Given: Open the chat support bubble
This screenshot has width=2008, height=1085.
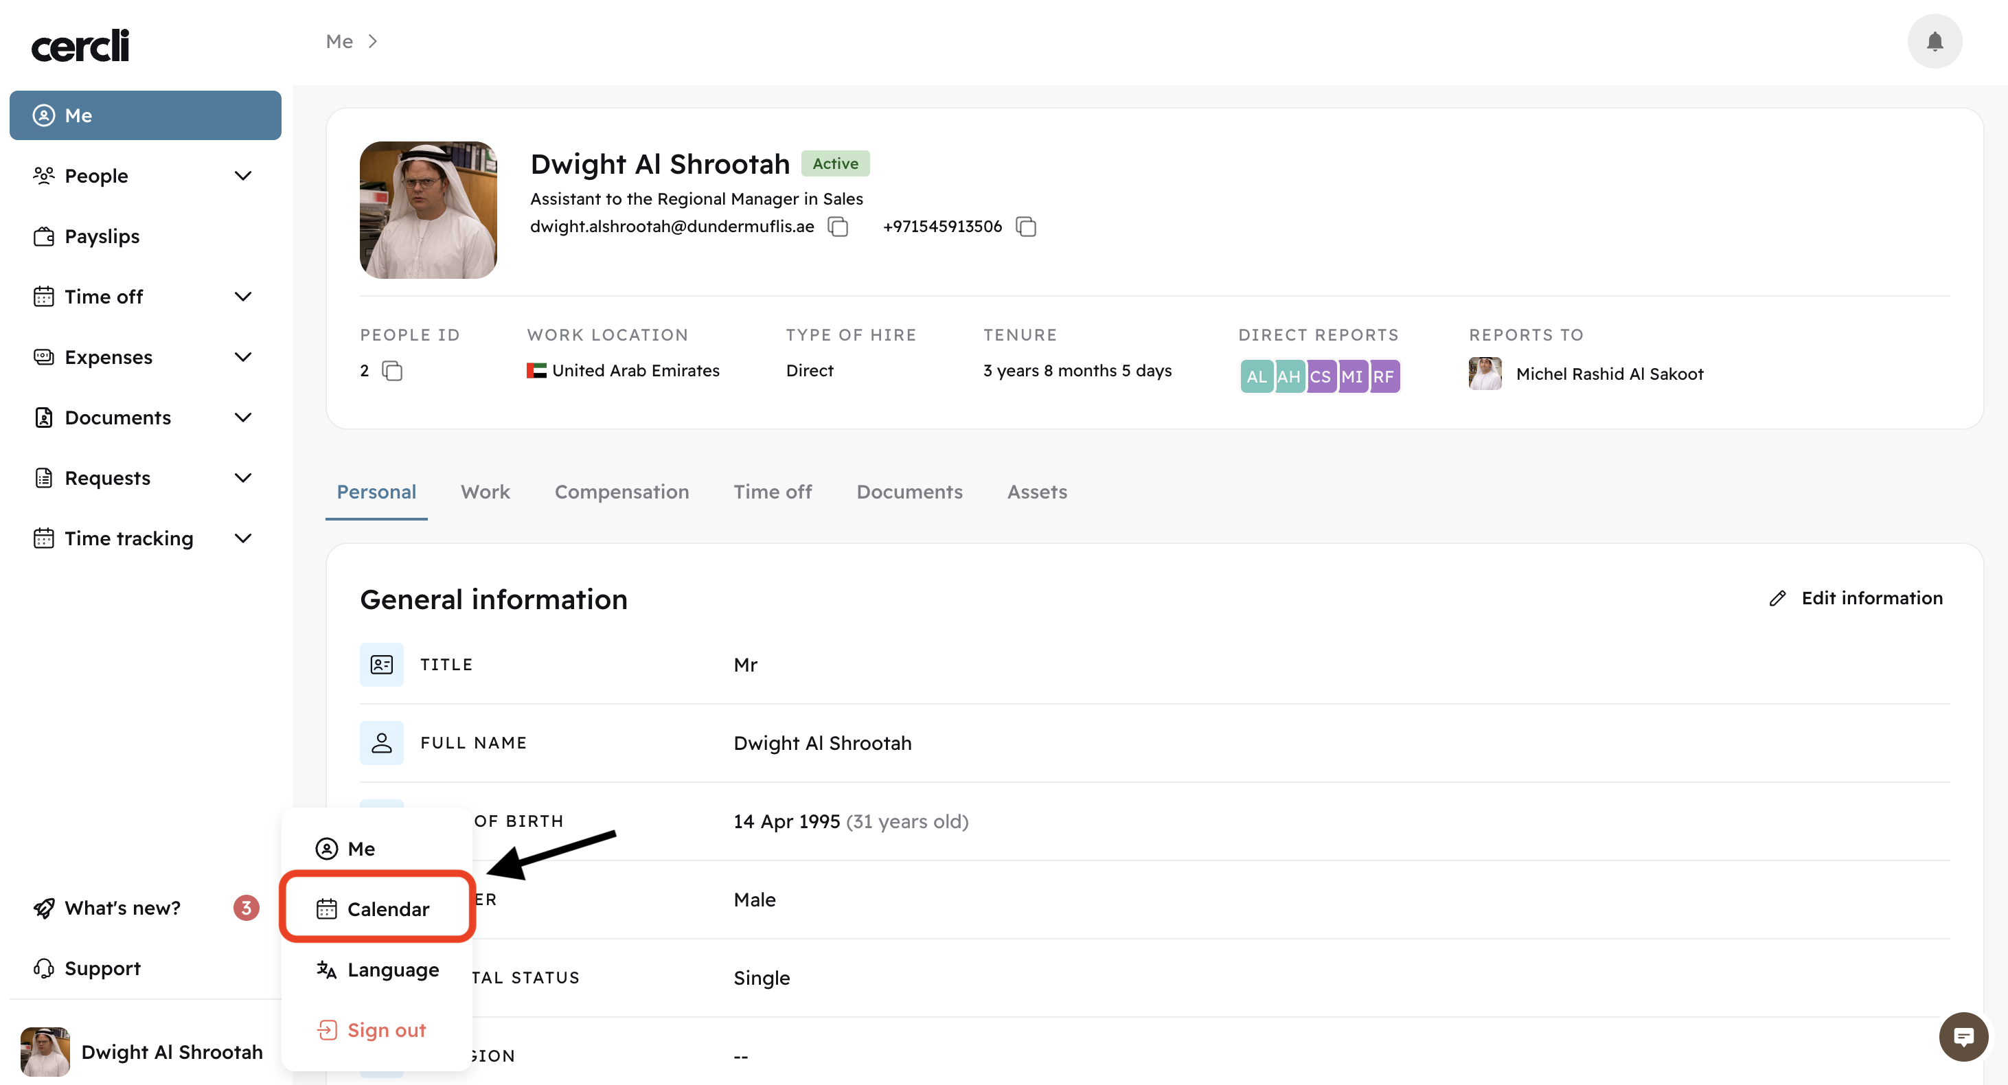Looking at the screenshot, I should point(1963,1037).
